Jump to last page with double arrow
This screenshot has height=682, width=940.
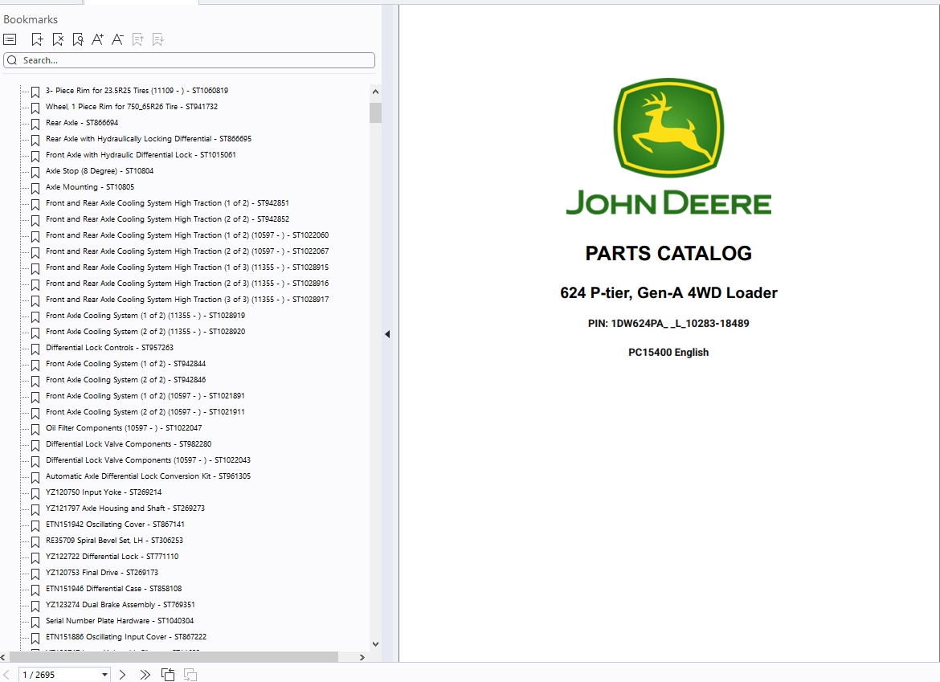145,675
